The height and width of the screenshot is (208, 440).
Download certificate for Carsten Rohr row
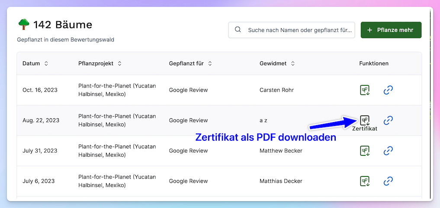(x=365, y=90)
